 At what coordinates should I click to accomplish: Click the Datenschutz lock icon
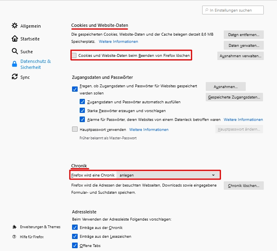click(x=15, y=64)
